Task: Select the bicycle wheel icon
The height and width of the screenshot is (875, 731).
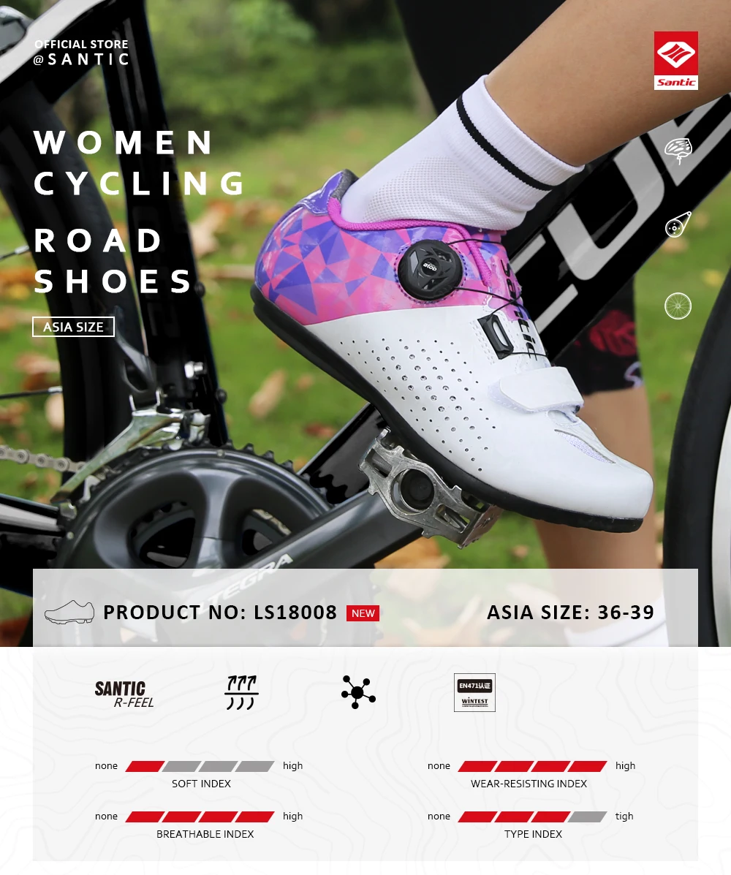Action: point(678,306)
